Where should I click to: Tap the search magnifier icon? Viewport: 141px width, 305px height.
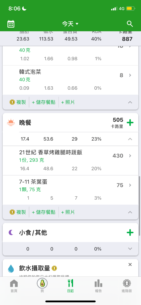(130, 24)
